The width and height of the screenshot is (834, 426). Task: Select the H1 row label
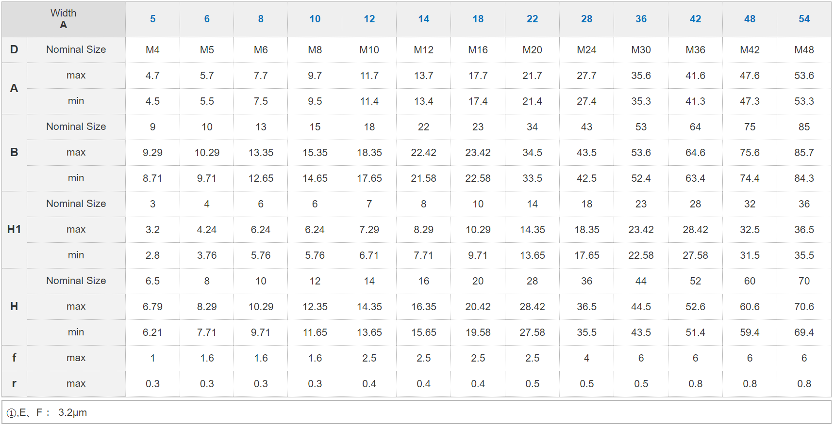point(14,229)
